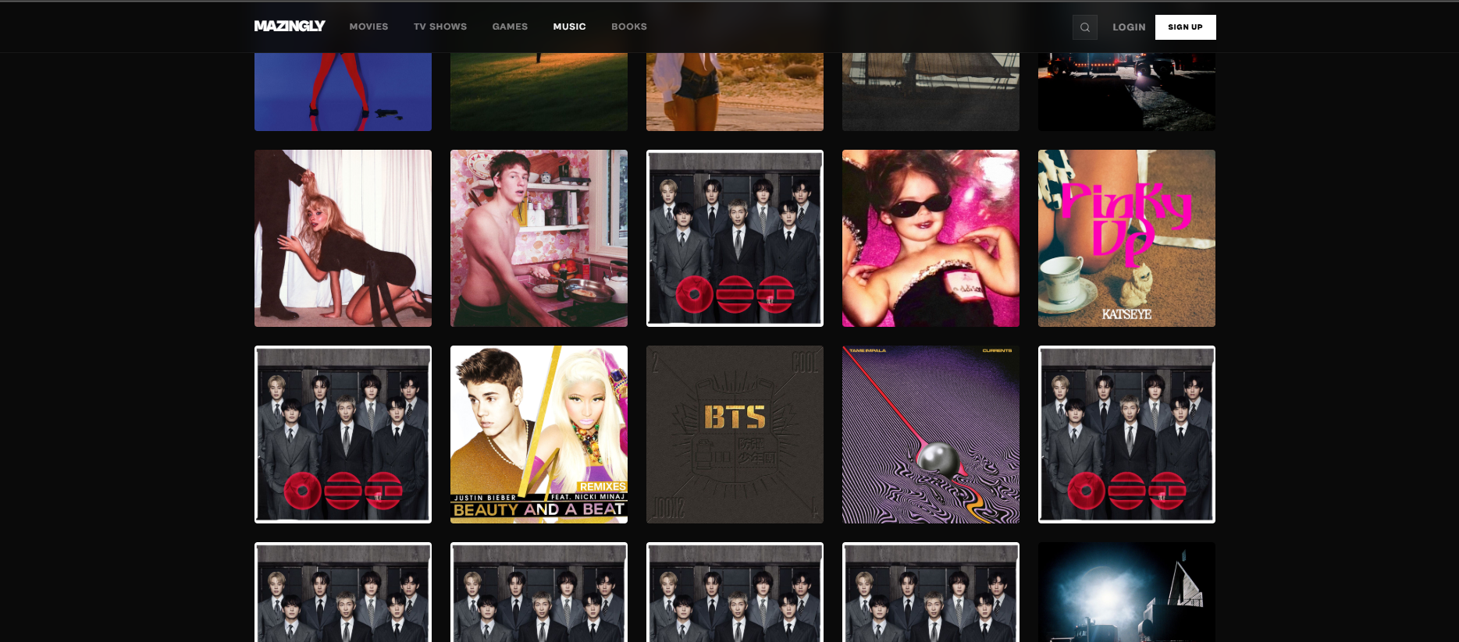Select the dark embossed gold BTS album cover
The image size is (1459, 642).
[x=735, y=435]
